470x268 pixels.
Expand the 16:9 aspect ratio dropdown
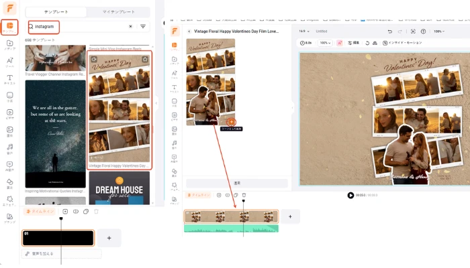[303, 31]
